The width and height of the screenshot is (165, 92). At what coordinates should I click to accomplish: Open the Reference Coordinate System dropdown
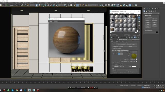tap(61, 5)
